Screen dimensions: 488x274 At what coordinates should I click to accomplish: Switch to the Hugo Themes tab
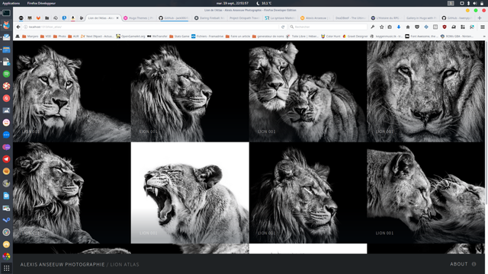click(139, 18)
